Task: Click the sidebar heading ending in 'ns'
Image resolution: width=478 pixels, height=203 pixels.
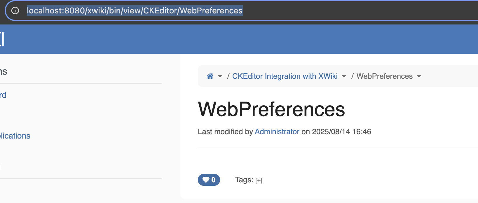Action: click(4, 71)
